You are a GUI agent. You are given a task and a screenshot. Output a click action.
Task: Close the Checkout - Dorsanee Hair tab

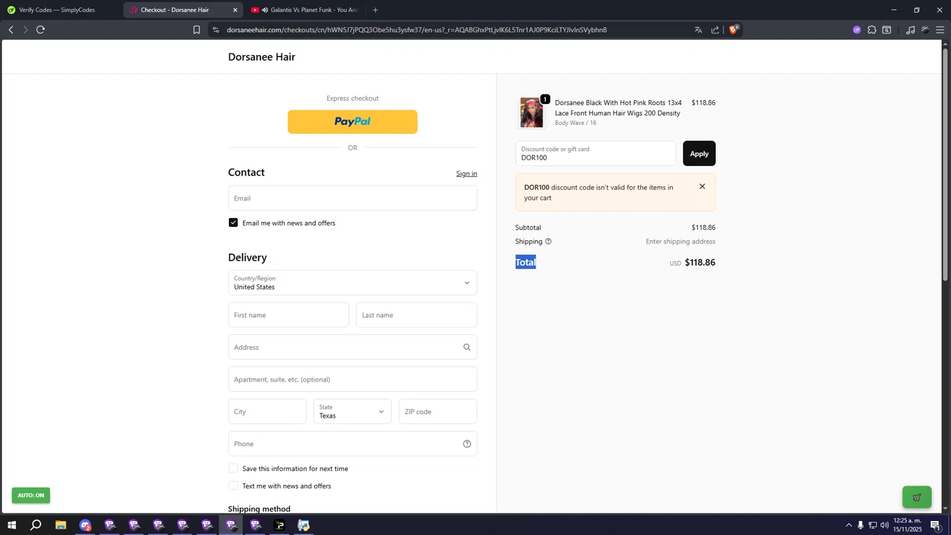pyautogui.click(x=235, y=10)
